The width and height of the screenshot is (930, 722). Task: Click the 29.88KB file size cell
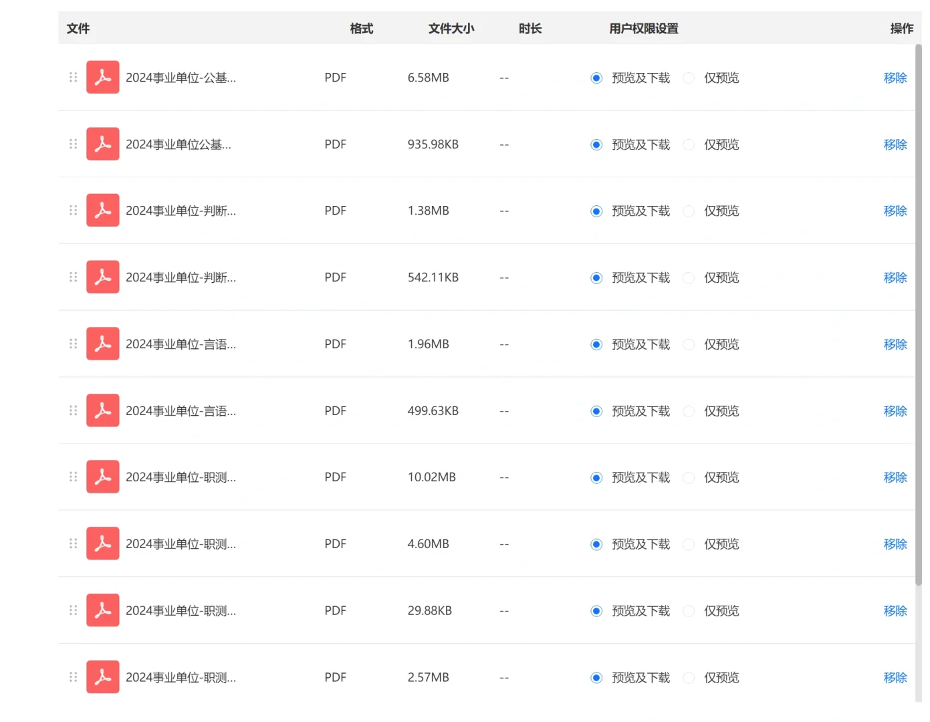[430, 611]
